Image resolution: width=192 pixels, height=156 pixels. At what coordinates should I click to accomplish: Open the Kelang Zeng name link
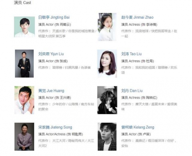tap(138, 127)
